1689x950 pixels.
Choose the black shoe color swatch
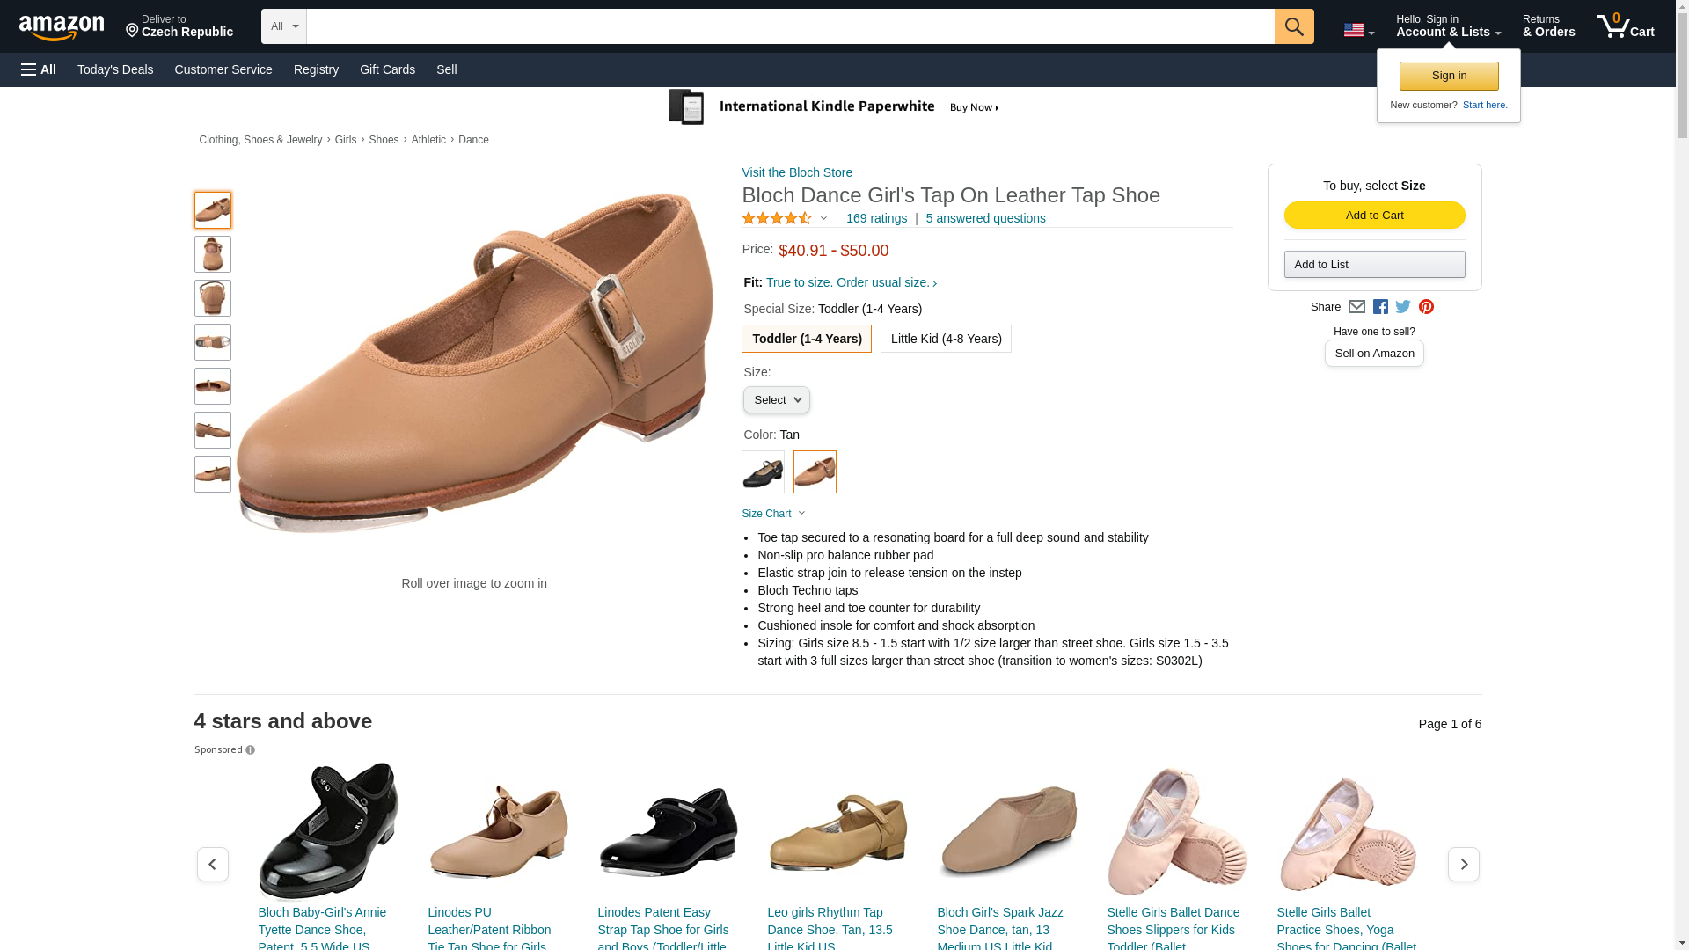click(763, 472)
